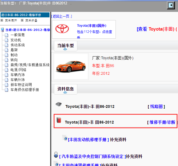Click the gear icon before 丰田变速器修理手册
The height and width of the screenshot is (166, 178).
(x=56, y=164)
